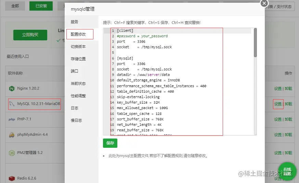Click the PHP logo icon beside PHP-7.1
Screen dimensions: 299x183
(12, 119)
